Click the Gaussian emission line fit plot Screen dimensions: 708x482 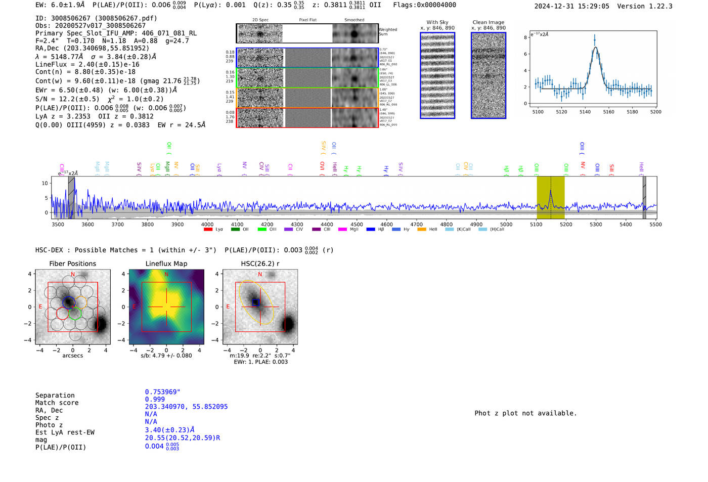click(x=593, y=69)
